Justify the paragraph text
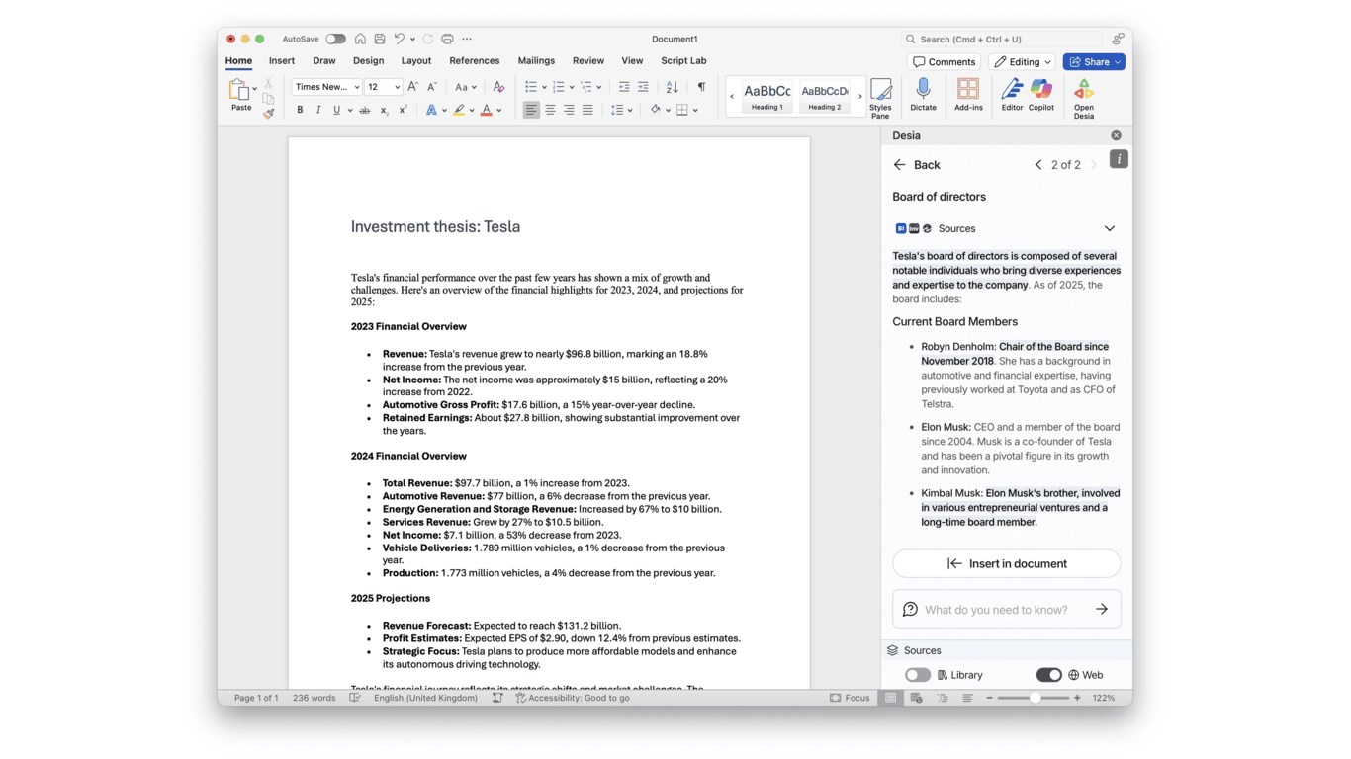 coord(587,110)
